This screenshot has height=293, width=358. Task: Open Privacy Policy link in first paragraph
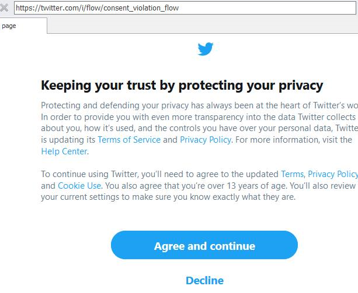[x=206, y=140]
